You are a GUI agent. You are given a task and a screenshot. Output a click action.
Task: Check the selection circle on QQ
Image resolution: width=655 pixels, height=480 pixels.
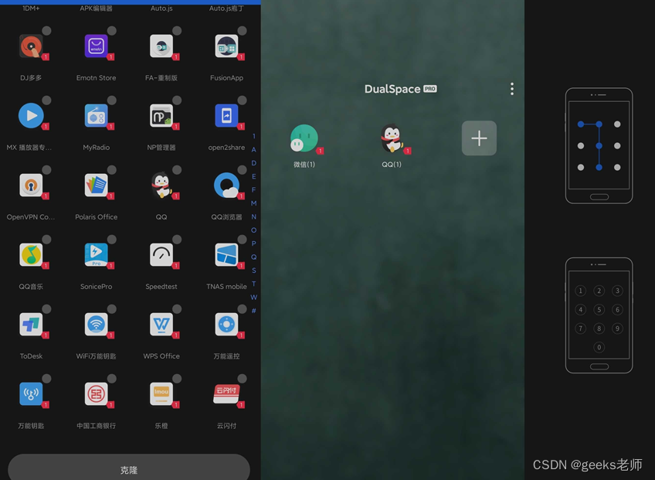click(x=177, y=170)
